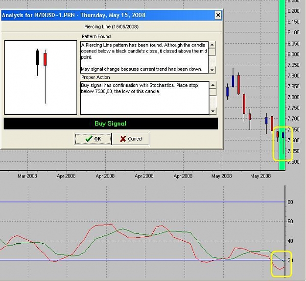This screenshot has width=306, height=281.
Task: Click the green highlighted date column on chart
Action: point(282,85)
